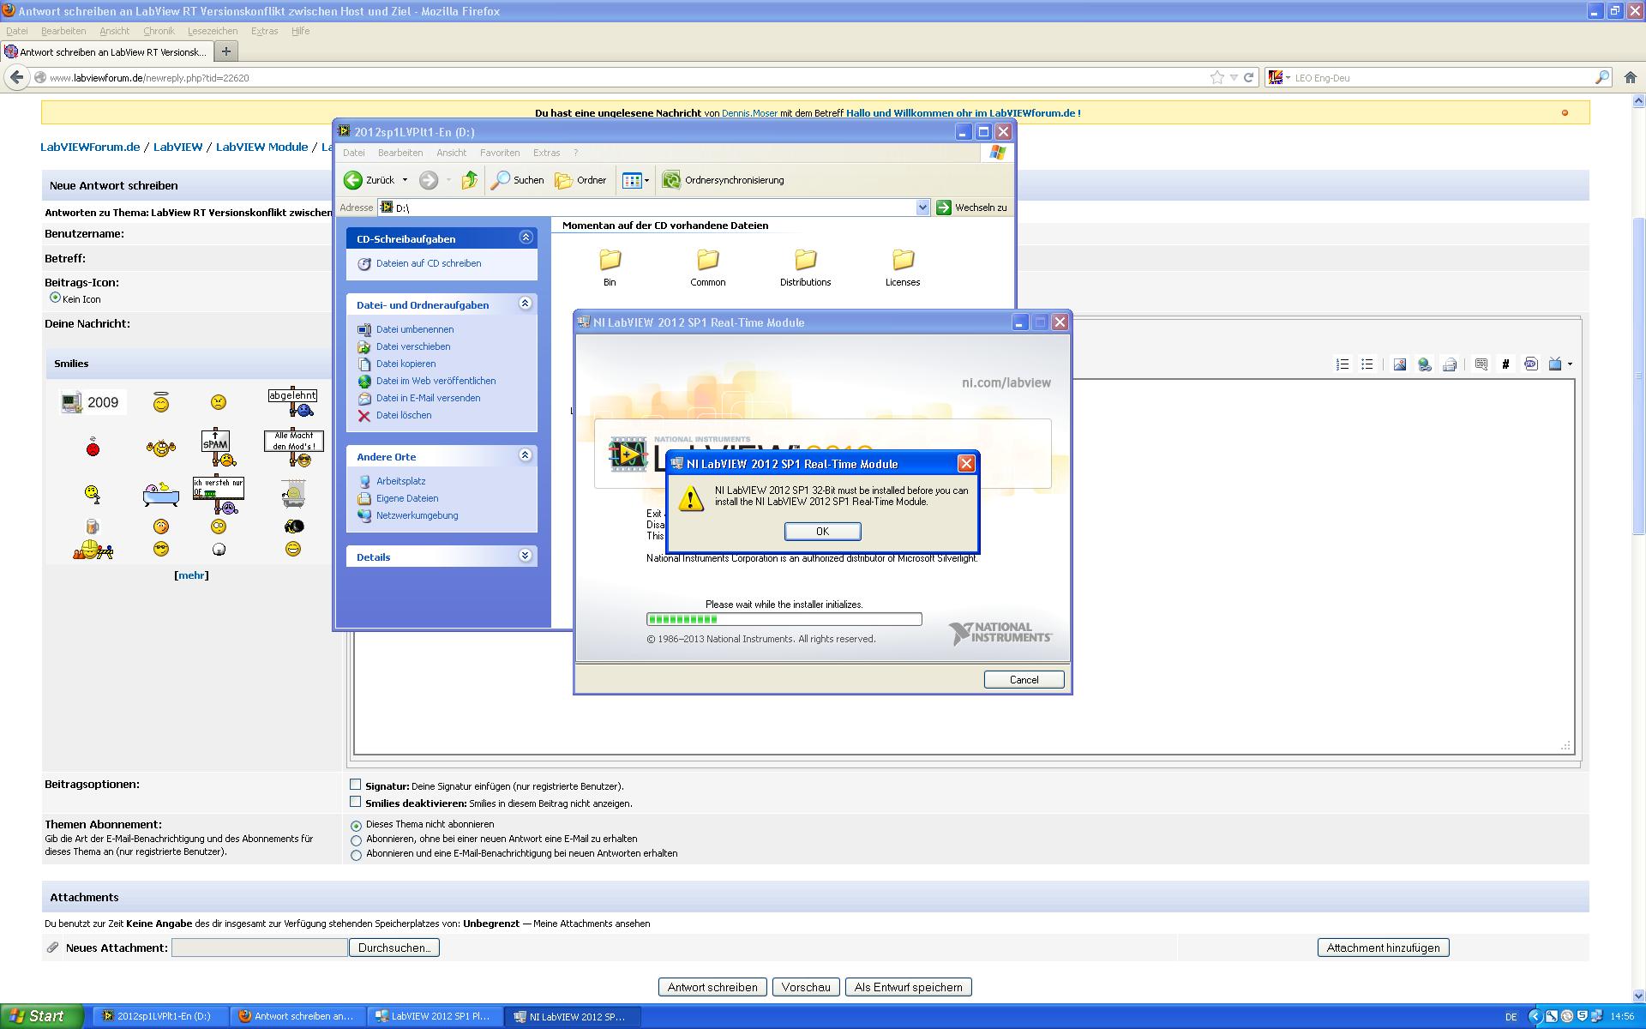1646x1029 pixels.
Task: Open the Lesezeichen menu in Firefox
Action: [212, 31]
